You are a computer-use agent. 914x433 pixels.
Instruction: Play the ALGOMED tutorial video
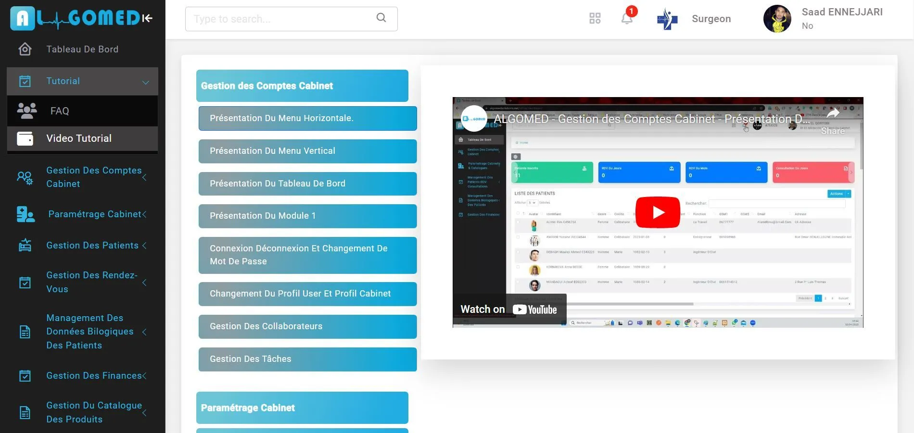point(658,212)
